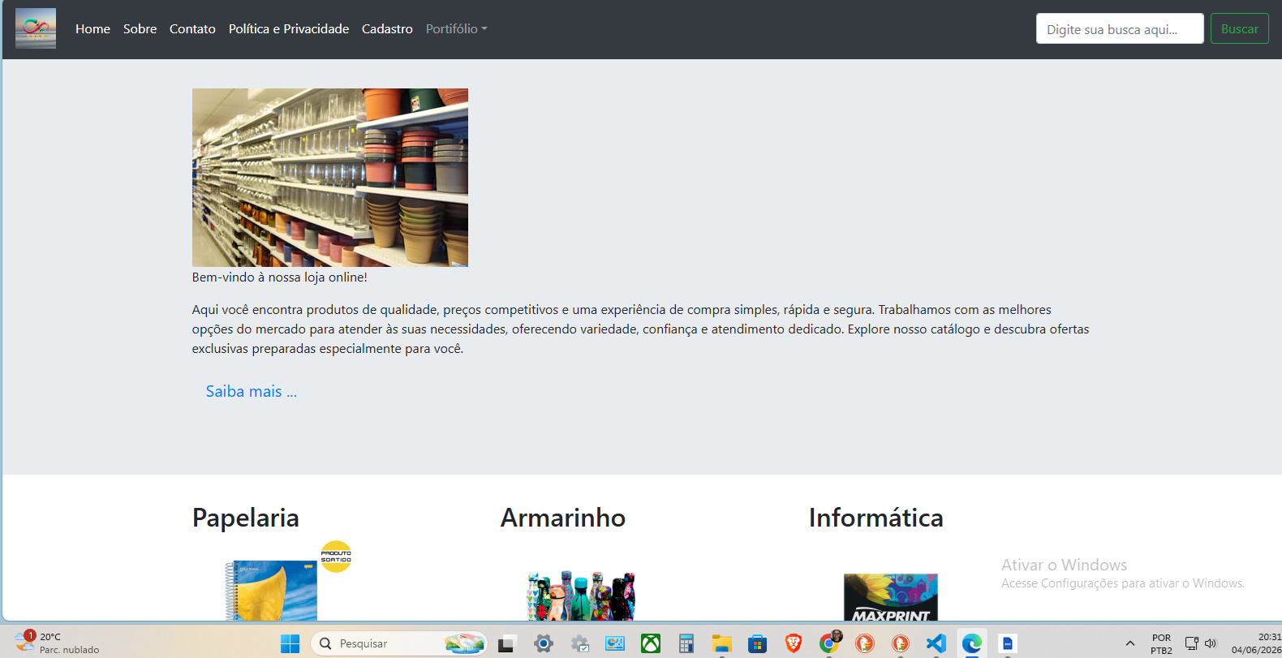Screen dimensions: 1282x658
Task: Launch the Xbox app from taskbar
Action: [x=651, y=643]
